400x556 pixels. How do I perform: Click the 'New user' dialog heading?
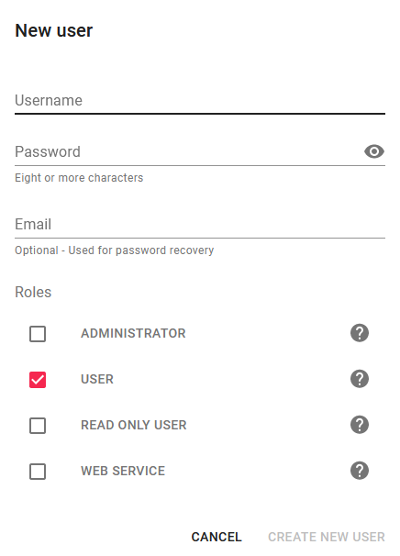54,30
